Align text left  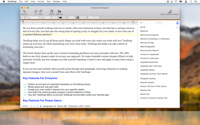point(78,18)
